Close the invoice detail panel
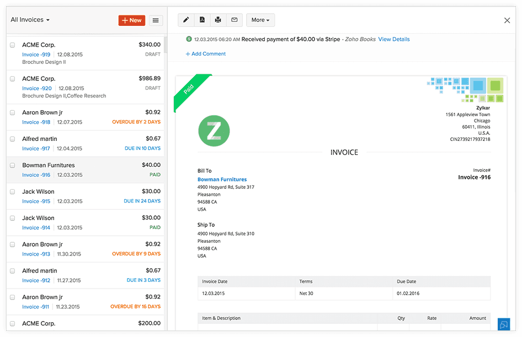522x337 pixels. (507, 20)
